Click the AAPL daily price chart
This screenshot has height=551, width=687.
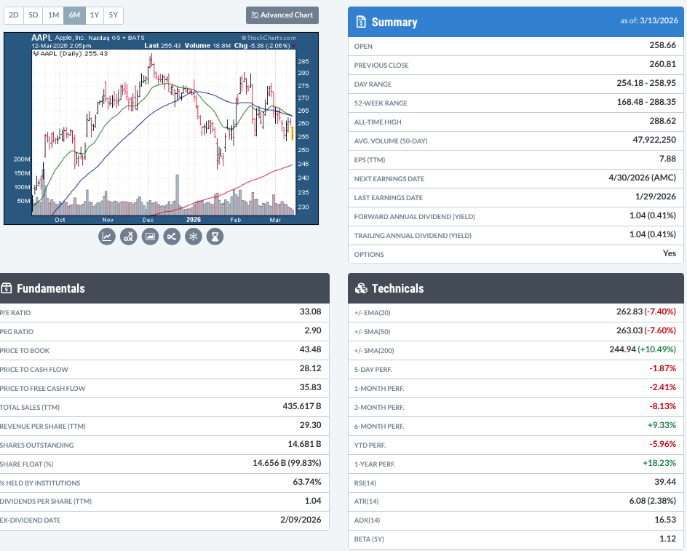[162, 128]
